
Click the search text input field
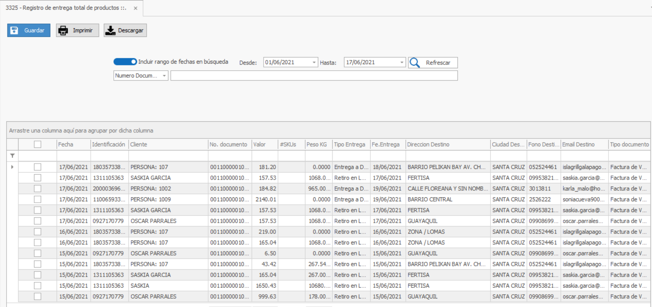coord(314,76)
